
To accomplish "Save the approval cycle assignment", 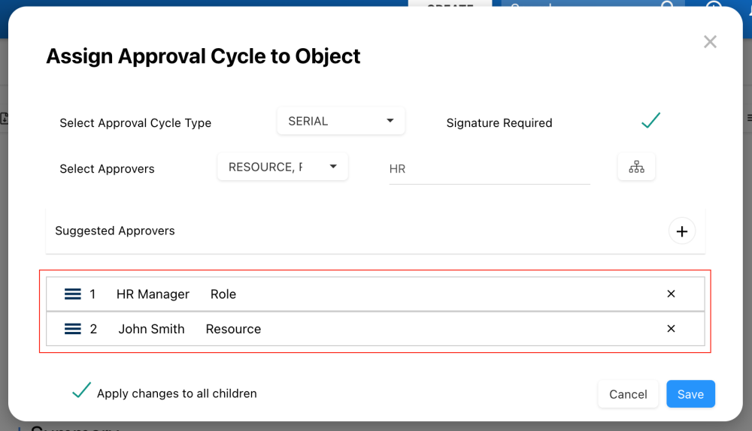I will click(x=690, y=394).
